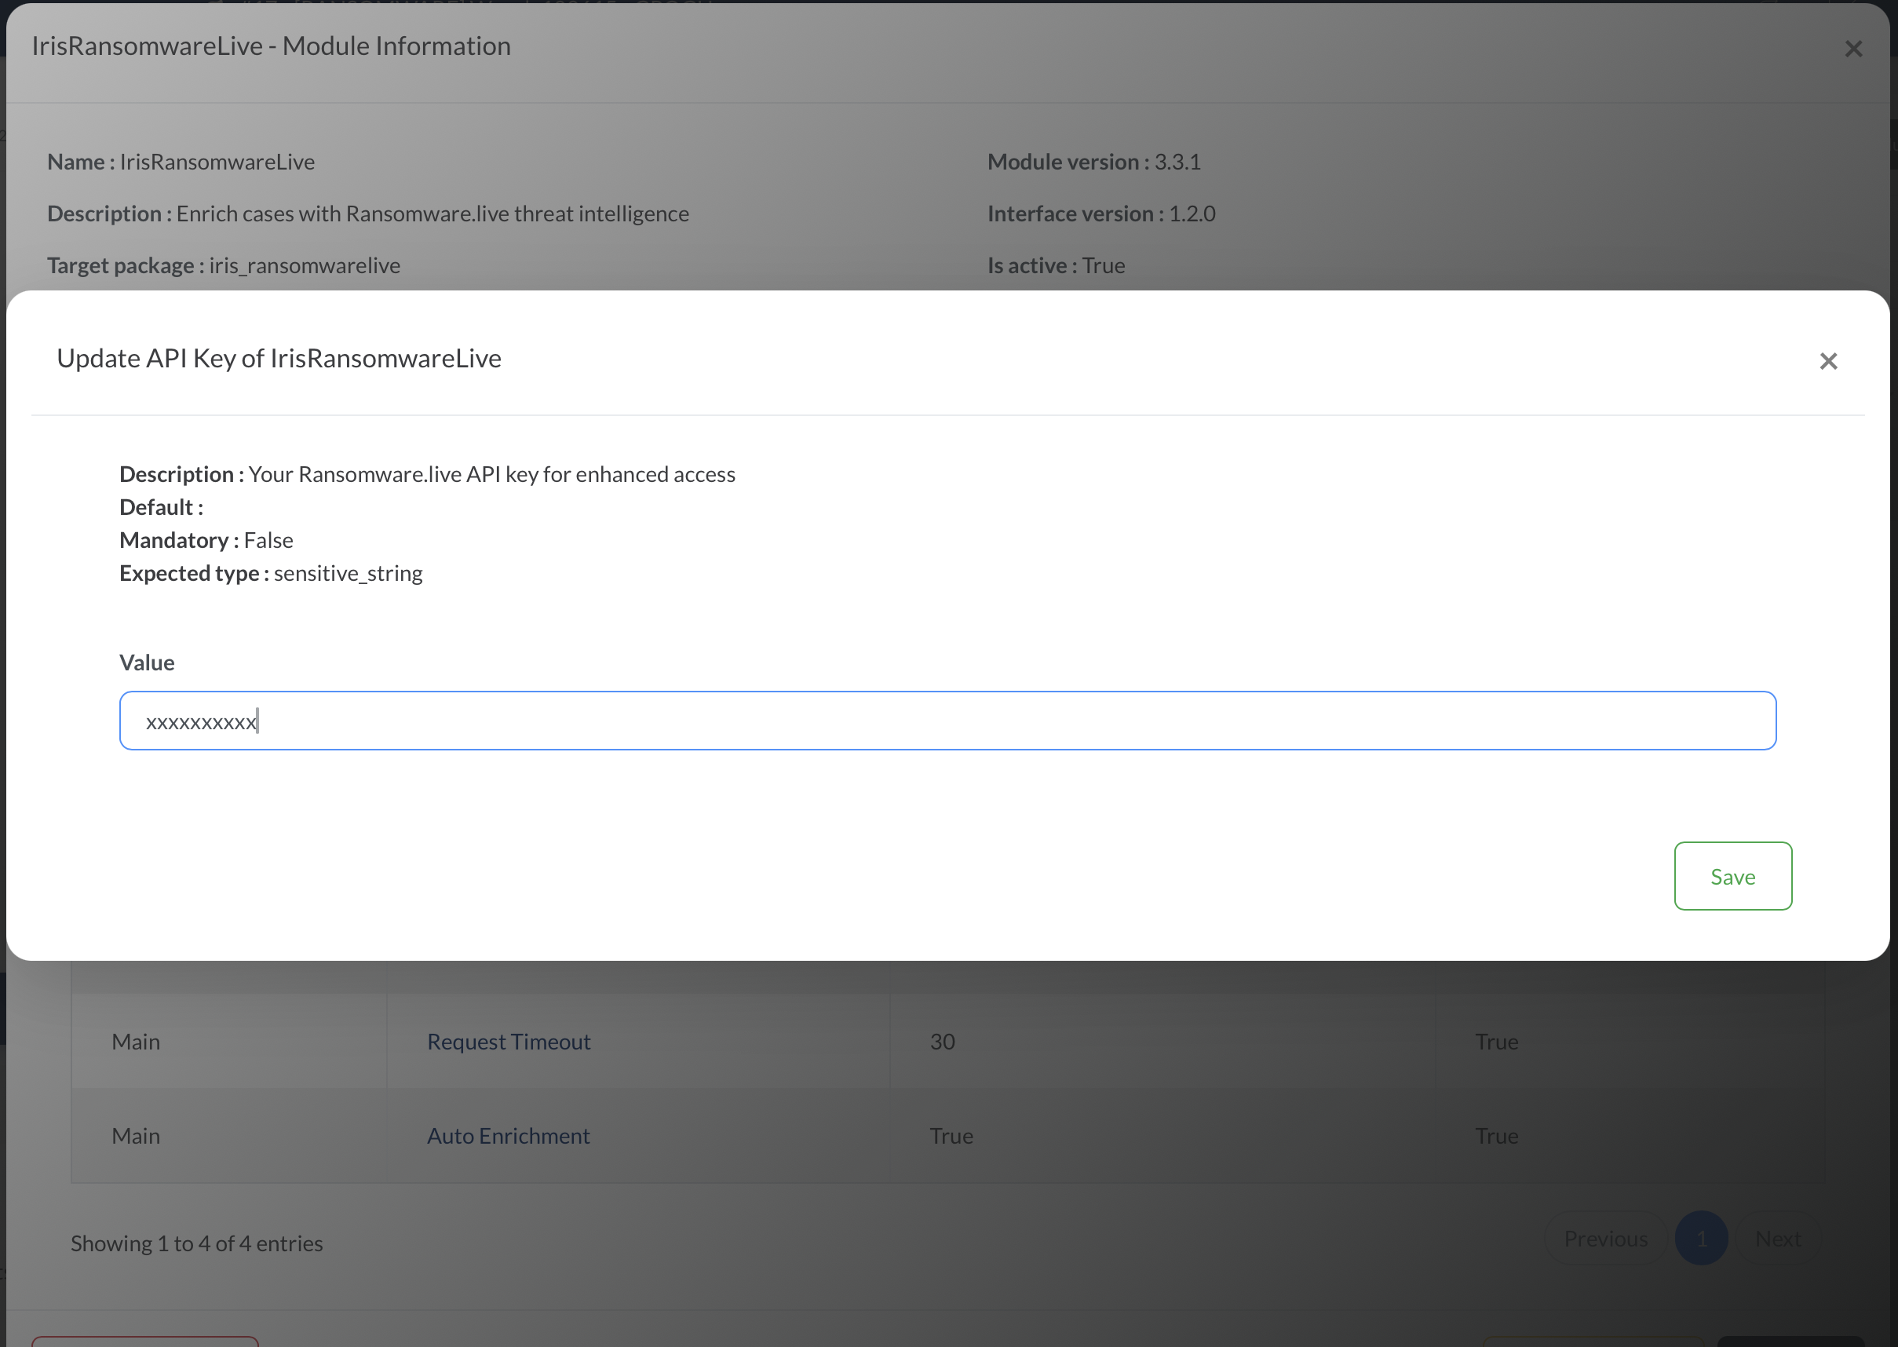Open the Auto Enrichment parameter
This screenshot has height=1347, width=1898.
pos(509,1136)
